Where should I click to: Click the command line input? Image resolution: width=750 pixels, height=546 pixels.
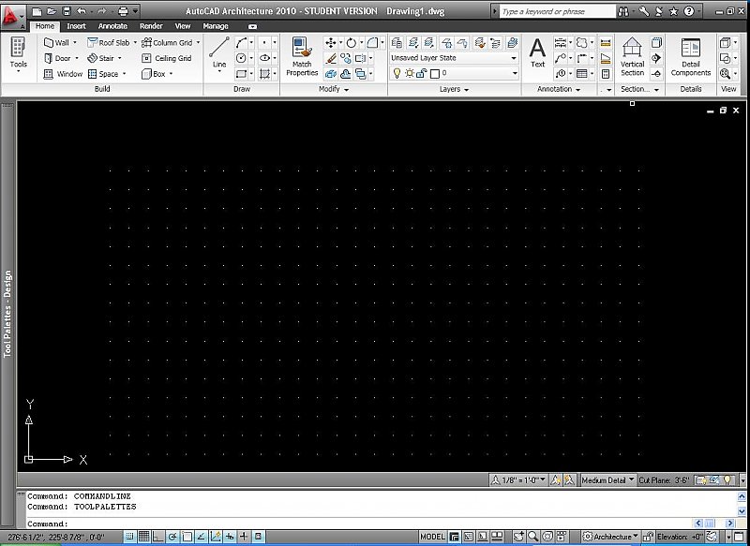pyautogui.click(x=359, y=524)
